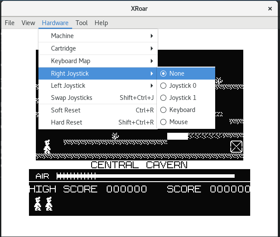Close the open Hardware menu
Viewport: 280px width, 237px height.
pos(55,23)
